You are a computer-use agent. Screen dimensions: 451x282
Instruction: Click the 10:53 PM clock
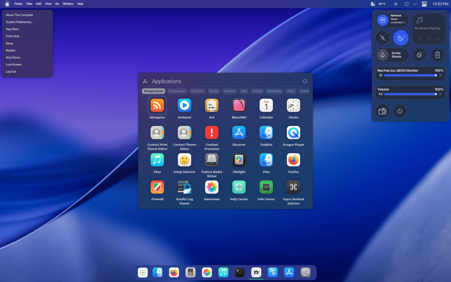[x=440, y=4]
